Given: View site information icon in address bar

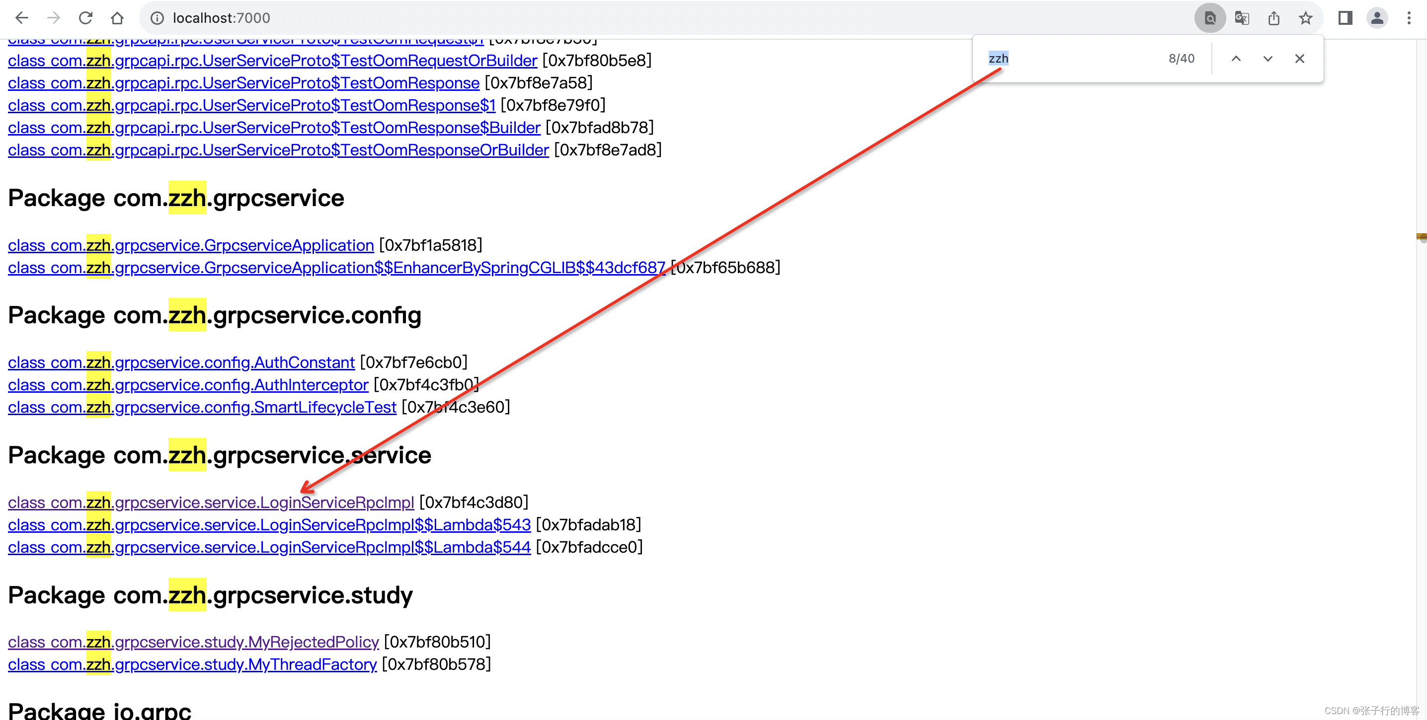Looking at the screenshot, I should coord(157,18).
